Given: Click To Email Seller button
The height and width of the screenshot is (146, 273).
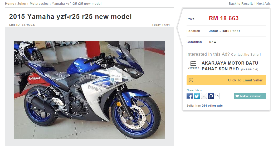Looking at the screenshot, I should coord(226,80).
